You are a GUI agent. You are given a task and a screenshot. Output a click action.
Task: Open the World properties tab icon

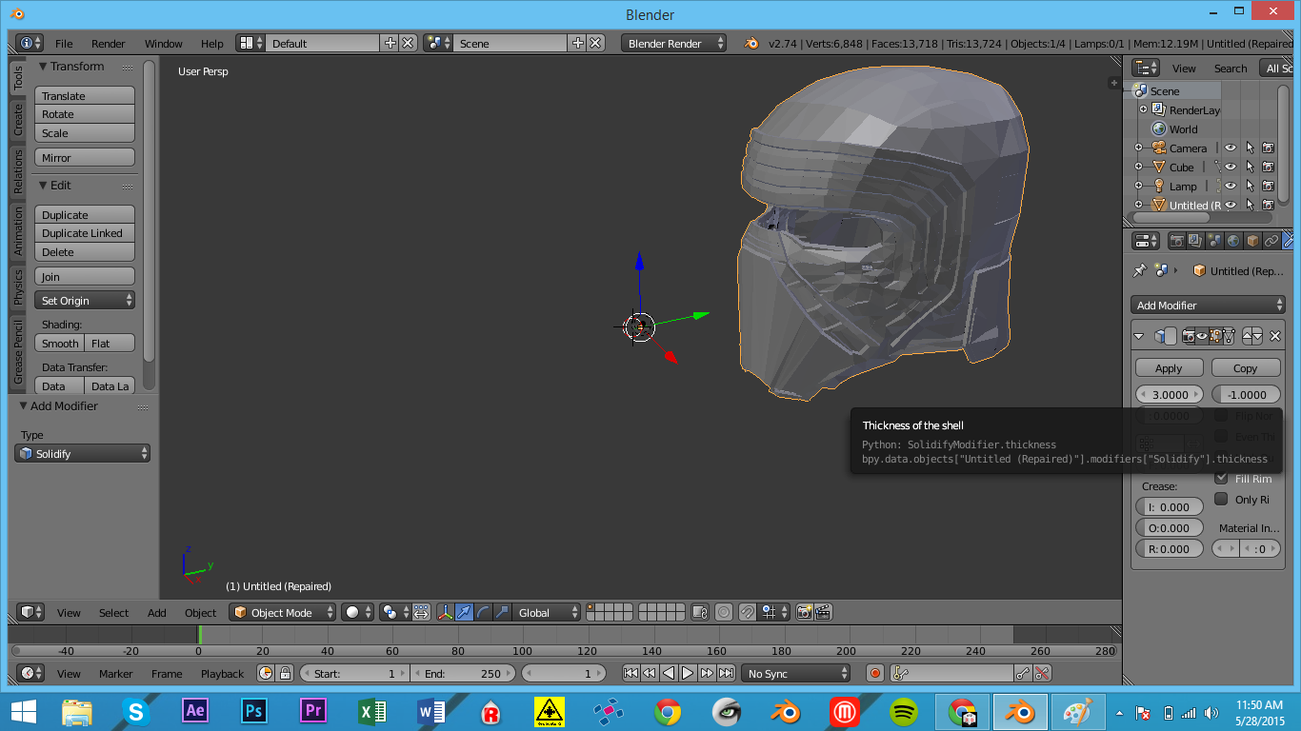click(x=1233, y=241)
